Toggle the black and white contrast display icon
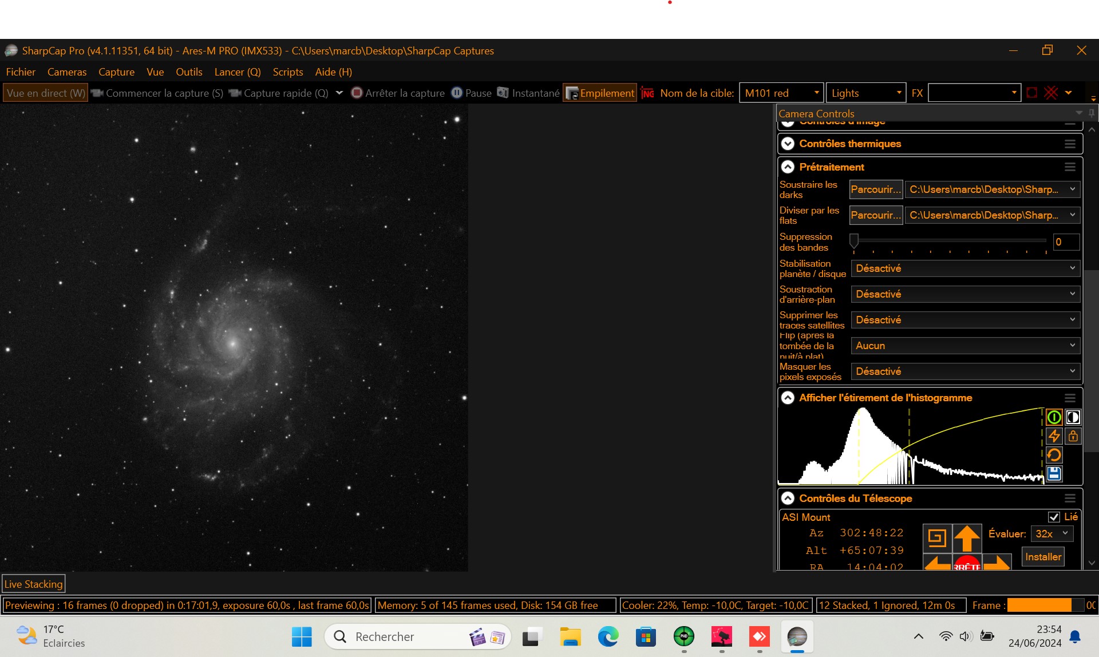This screenshot has height=657, width=1099. pos(1073,417)
